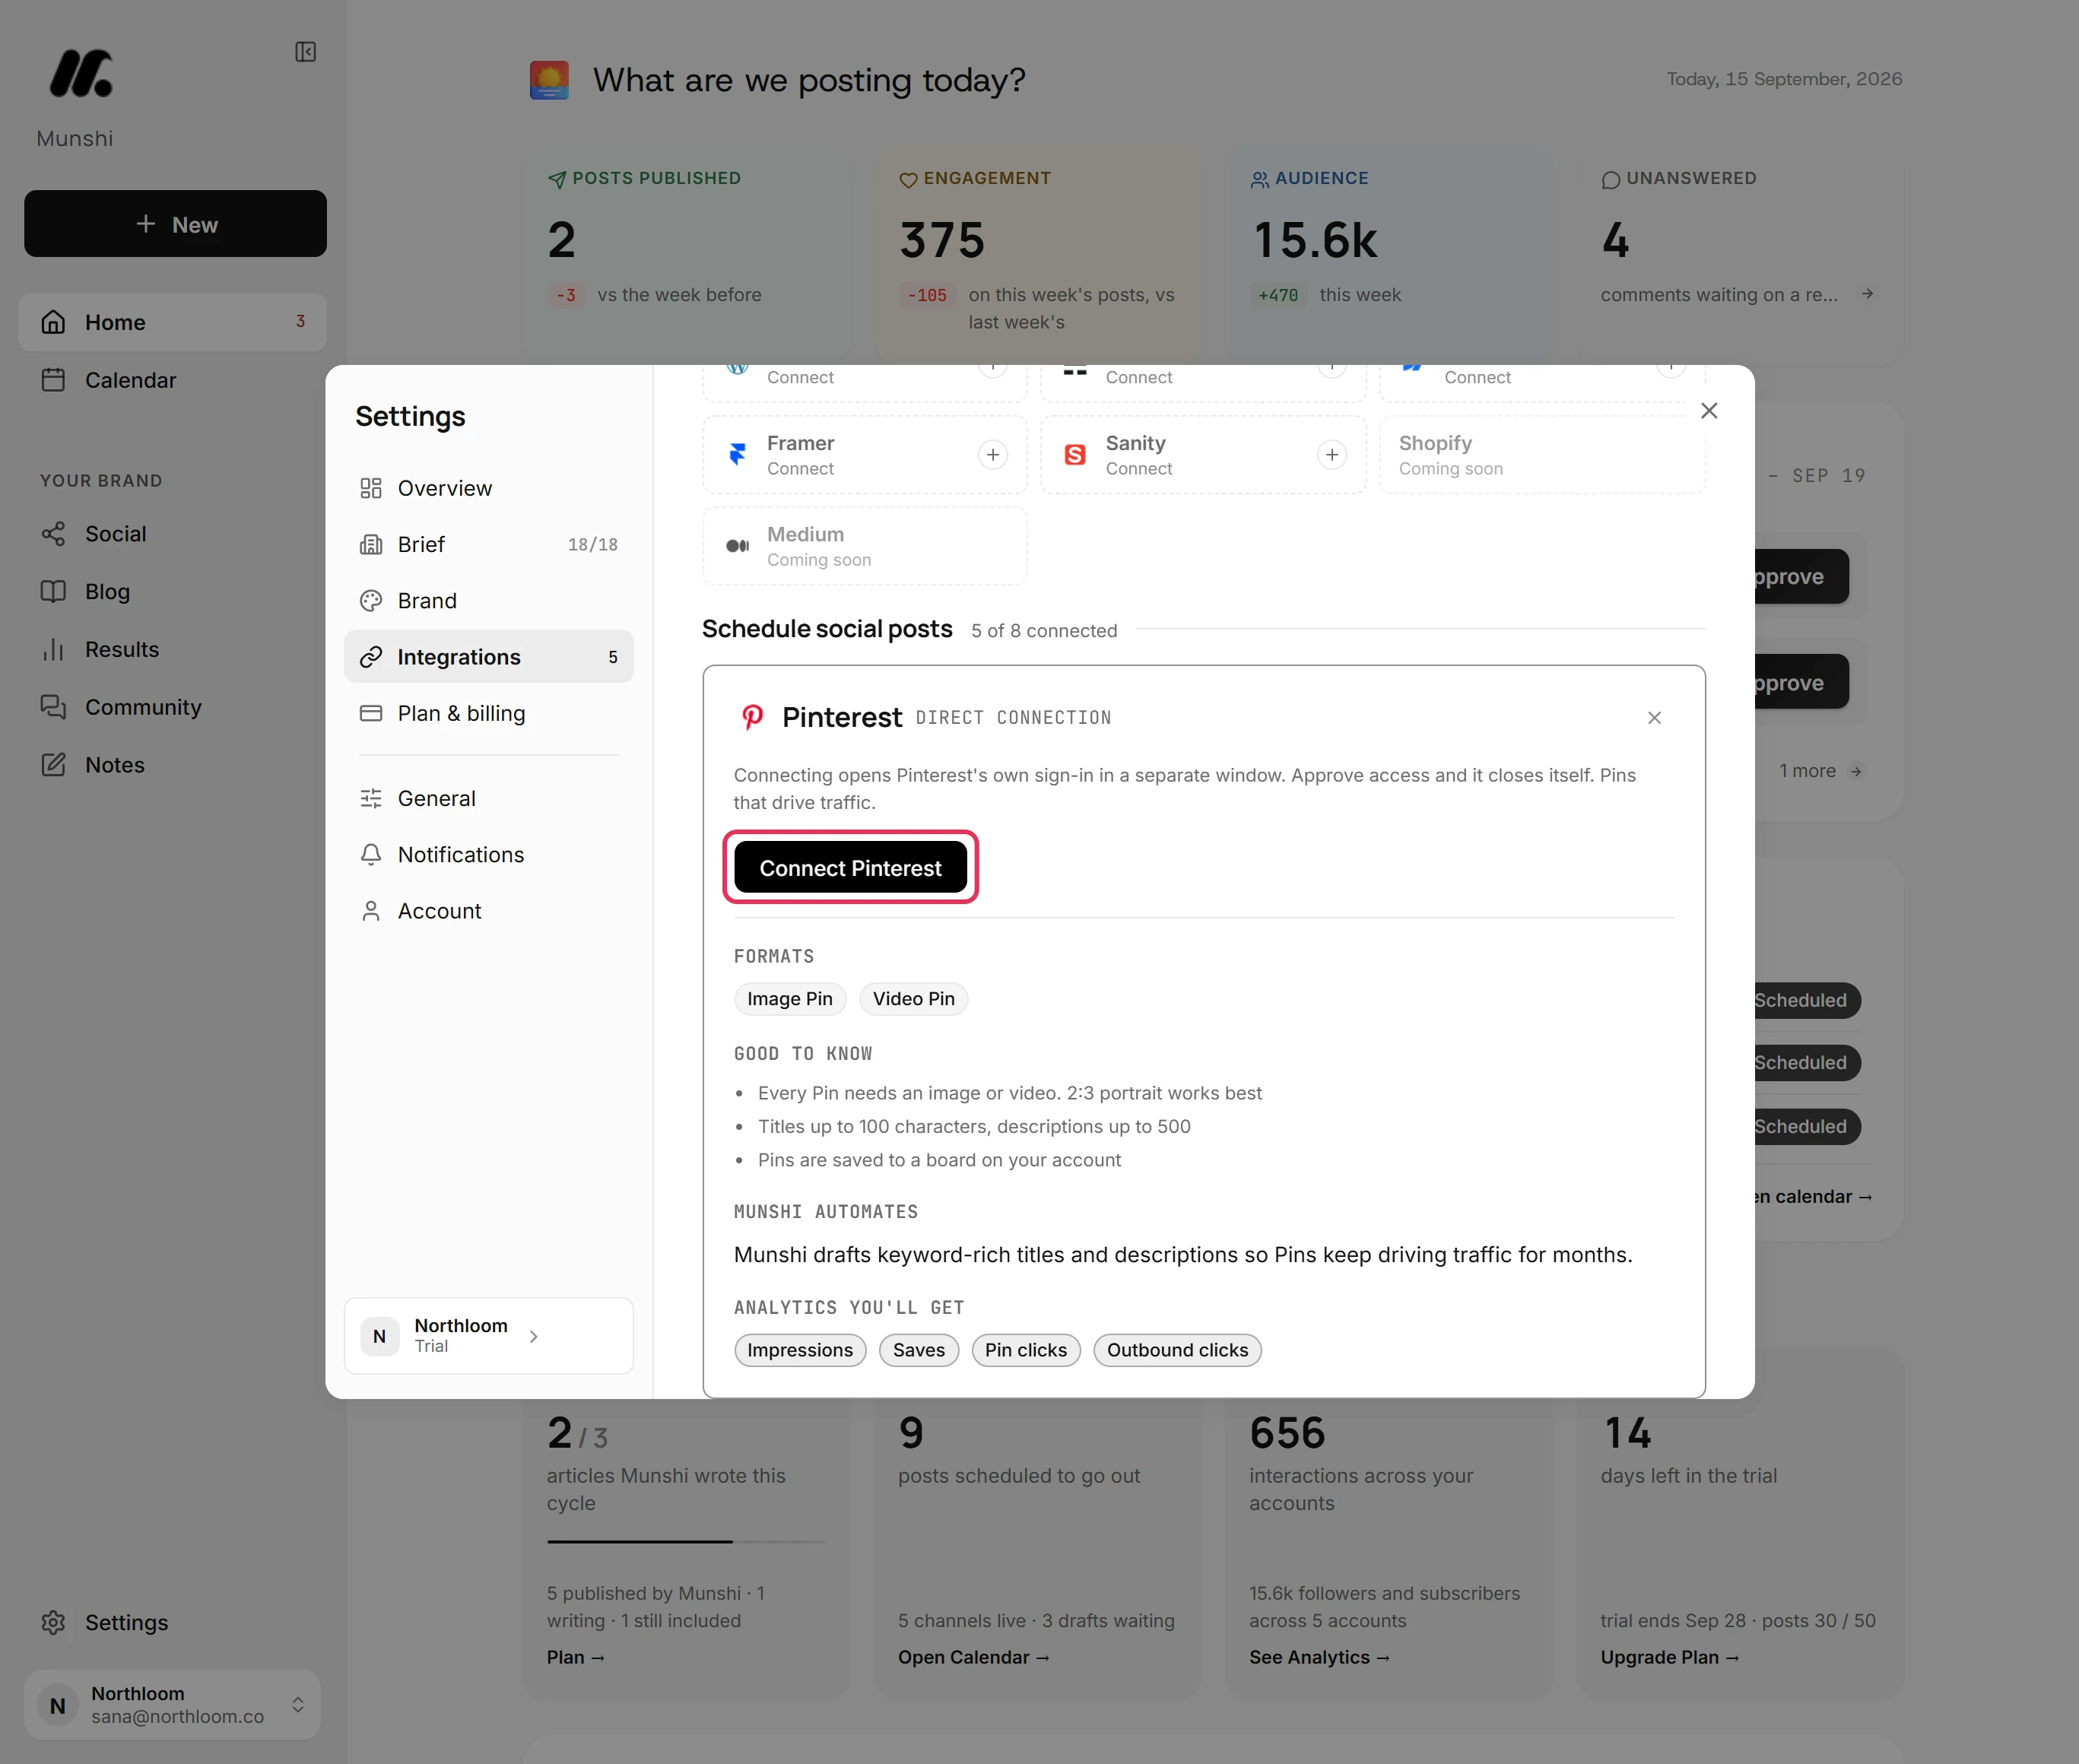Click the Munshi logo
This screenshot has height=1764, width=2079.
pyautogui.click(x=81, y=73)
